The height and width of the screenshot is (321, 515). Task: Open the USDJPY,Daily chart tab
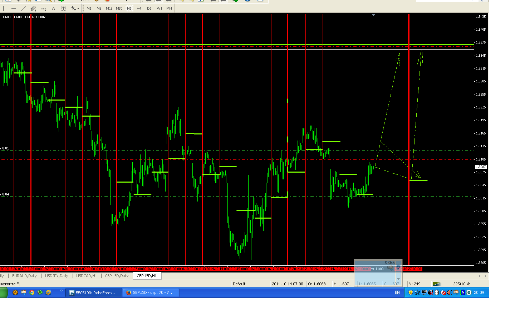pyautogui.click(x=57, y=276)
